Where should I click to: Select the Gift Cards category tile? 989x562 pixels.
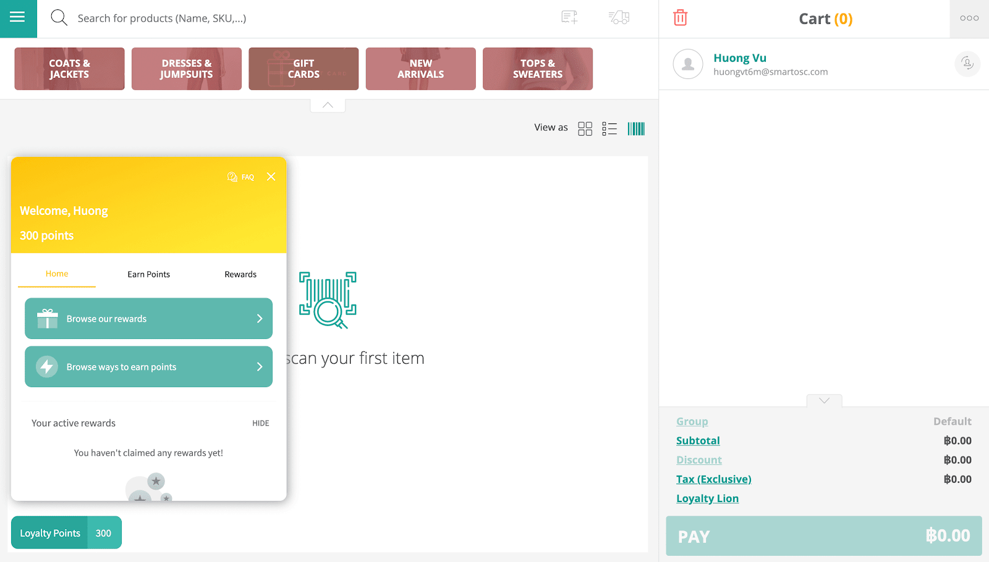tap(303, 69)
